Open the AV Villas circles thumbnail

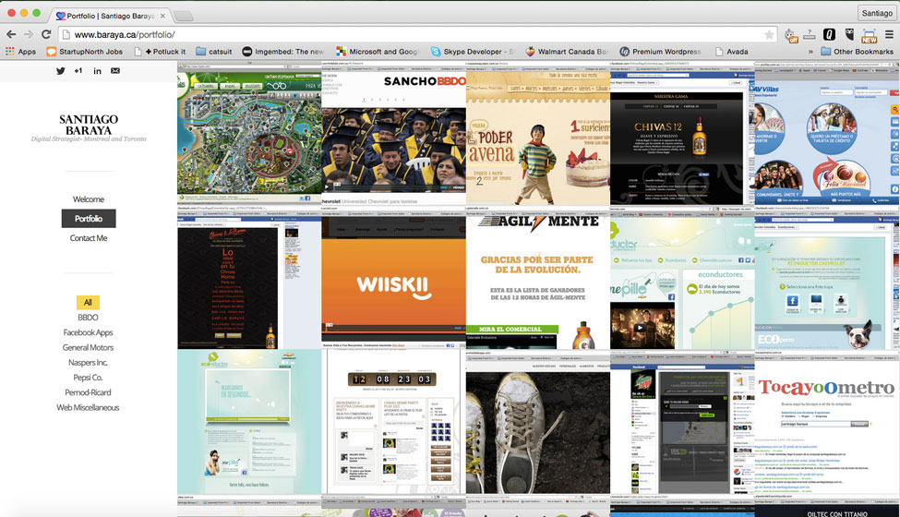827,133
